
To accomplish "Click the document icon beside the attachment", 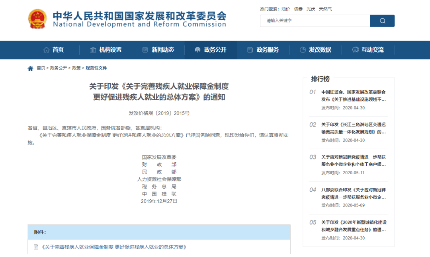I will 36,247.
